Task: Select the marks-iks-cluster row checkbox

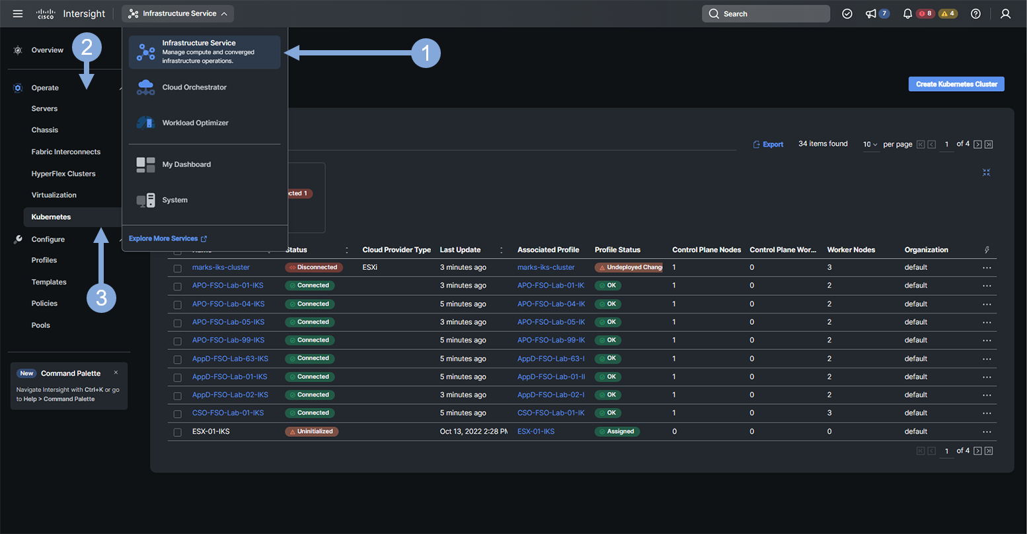Action: pyautogui.click(x=177, y=269)
